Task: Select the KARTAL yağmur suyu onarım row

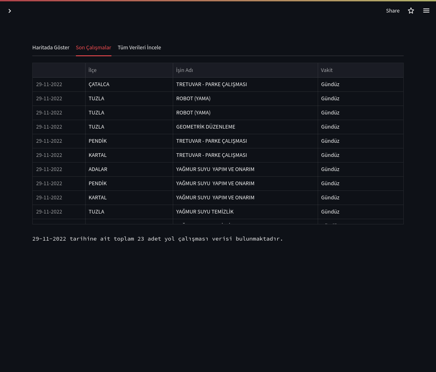Action: (x=215, y=197)
